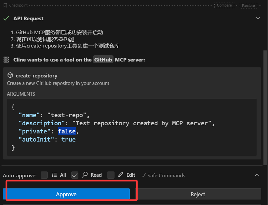This screenshot has height=205, width=268.
Task: Click the highlighted false value
Action: pyautogui.click(x=67, y=131)
